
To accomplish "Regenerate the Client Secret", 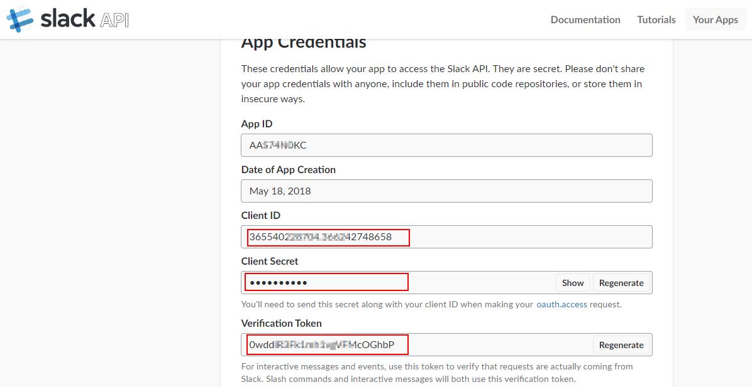I will point(621,283).
